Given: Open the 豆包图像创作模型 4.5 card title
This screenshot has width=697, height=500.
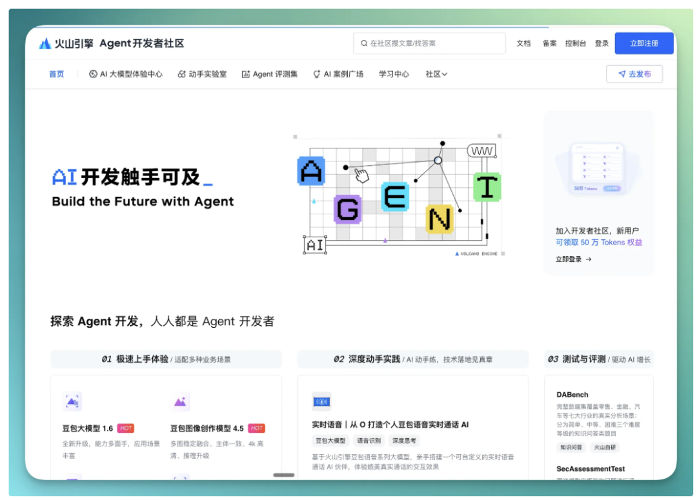Looking at the screenshot, I should tap(207, 428).
